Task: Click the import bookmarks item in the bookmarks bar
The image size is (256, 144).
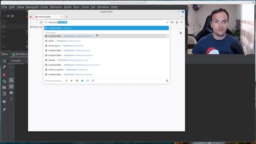Action: (36, 27)
